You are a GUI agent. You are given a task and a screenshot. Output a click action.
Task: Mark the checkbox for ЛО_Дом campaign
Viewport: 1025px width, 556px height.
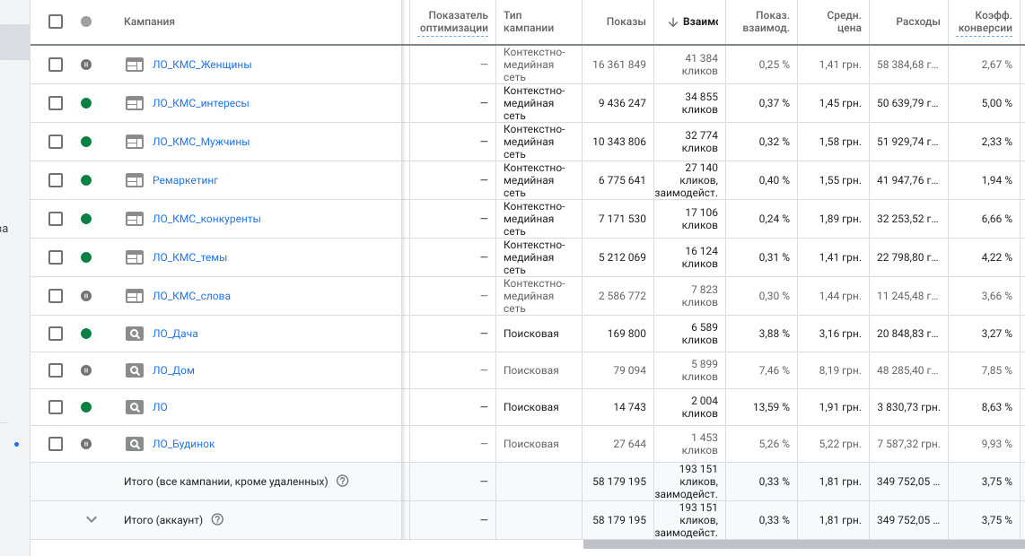(x=56, y=370)
